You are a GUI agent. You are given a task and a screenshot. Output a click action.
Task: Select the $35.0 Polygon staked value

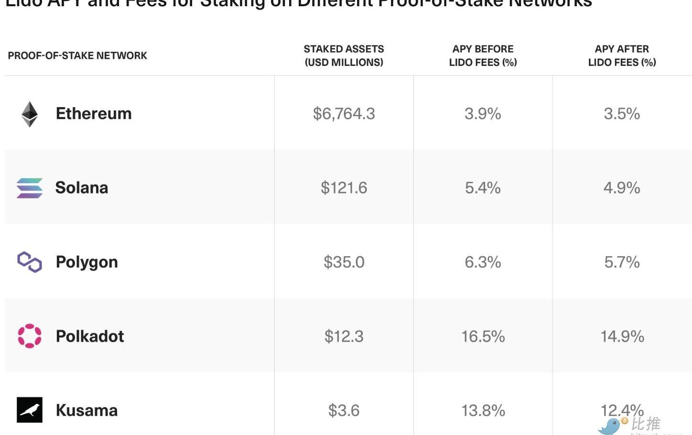pyautogui.click(x=344, y=262)
